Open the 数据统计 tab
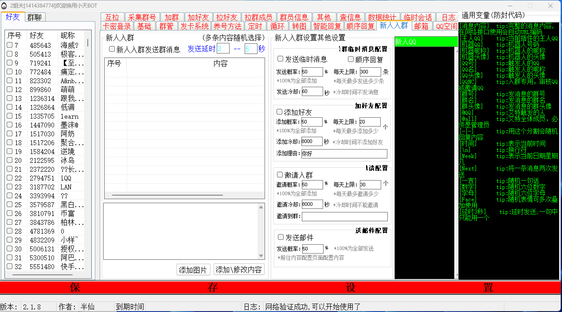Image resolution: width=562 pixels, height=312 pixels. coord(382,17)
